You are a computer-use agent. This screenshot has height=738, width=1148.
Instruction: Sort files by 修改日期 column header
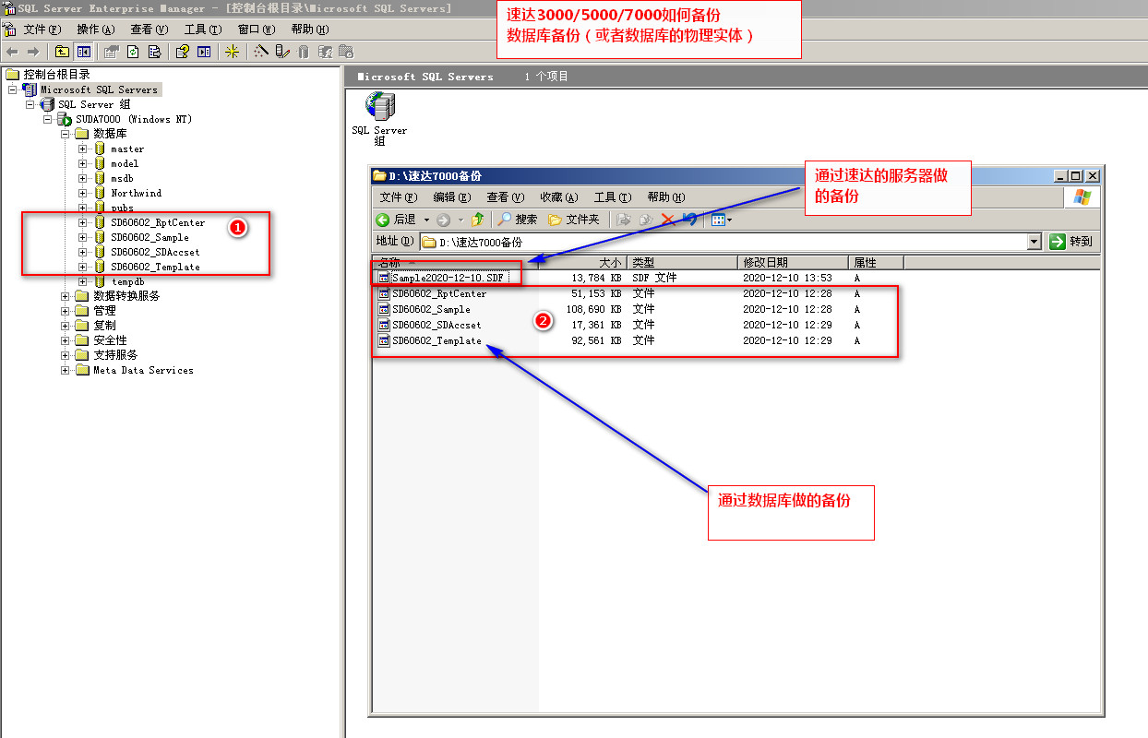click(x=792, y=263)
